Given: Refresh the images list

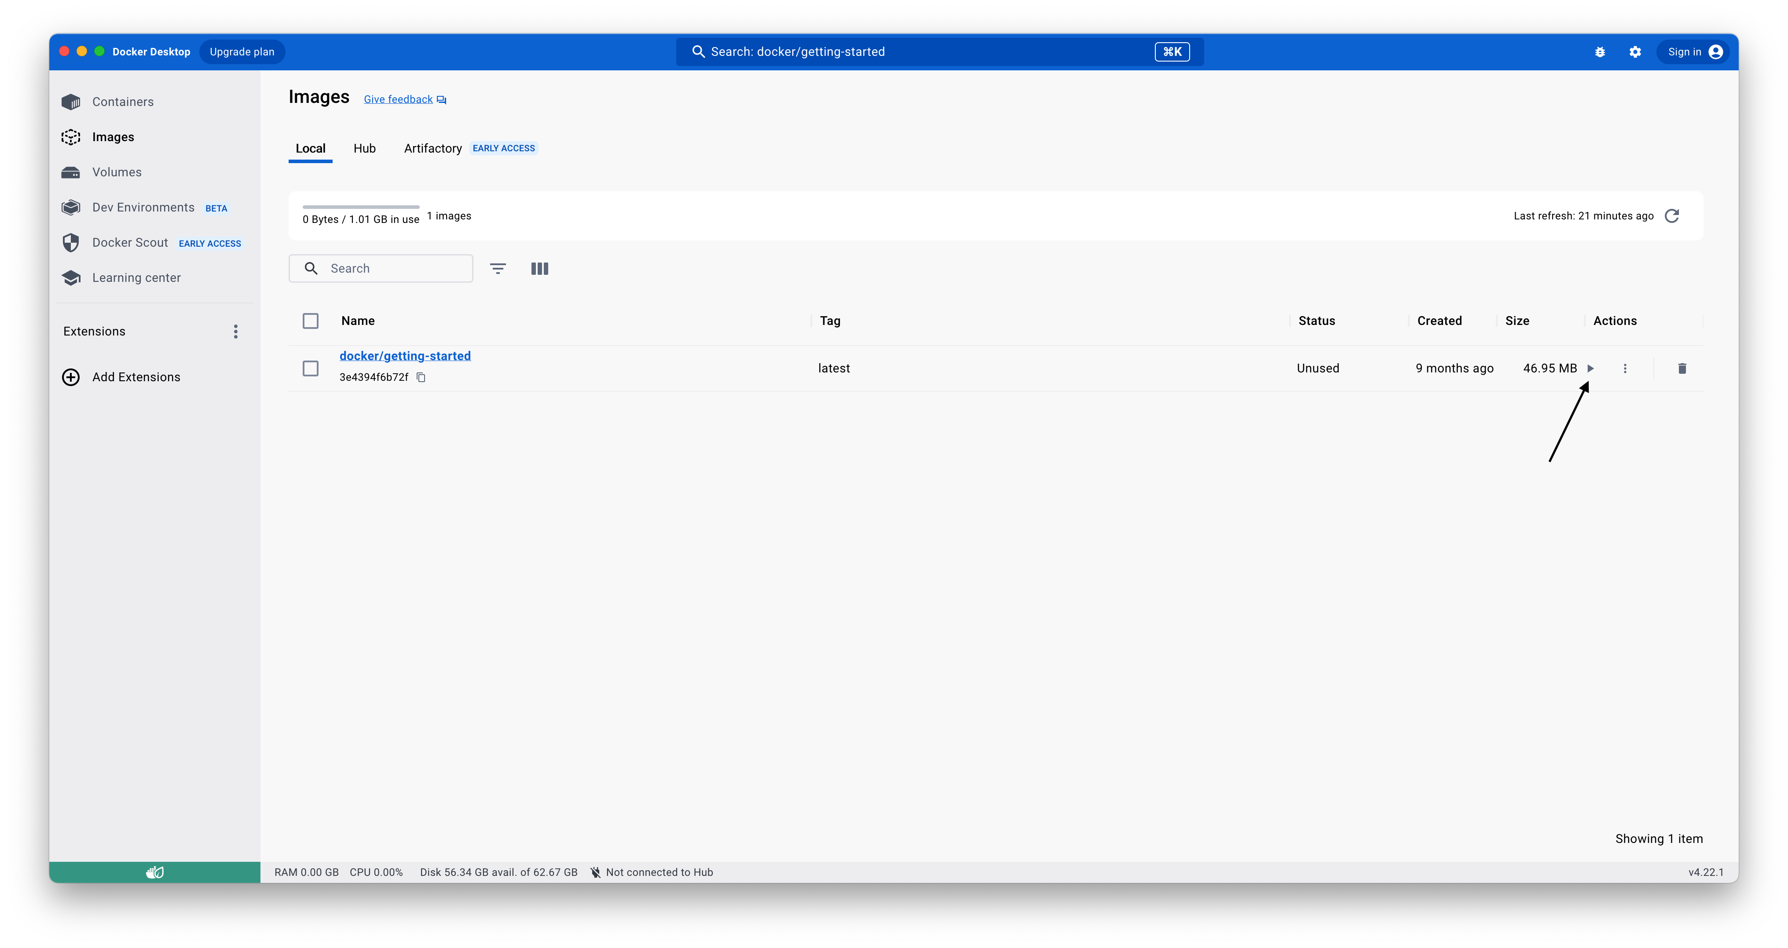Looking at the screenshot, I should pyautogui.click(x=1672, y=216).
